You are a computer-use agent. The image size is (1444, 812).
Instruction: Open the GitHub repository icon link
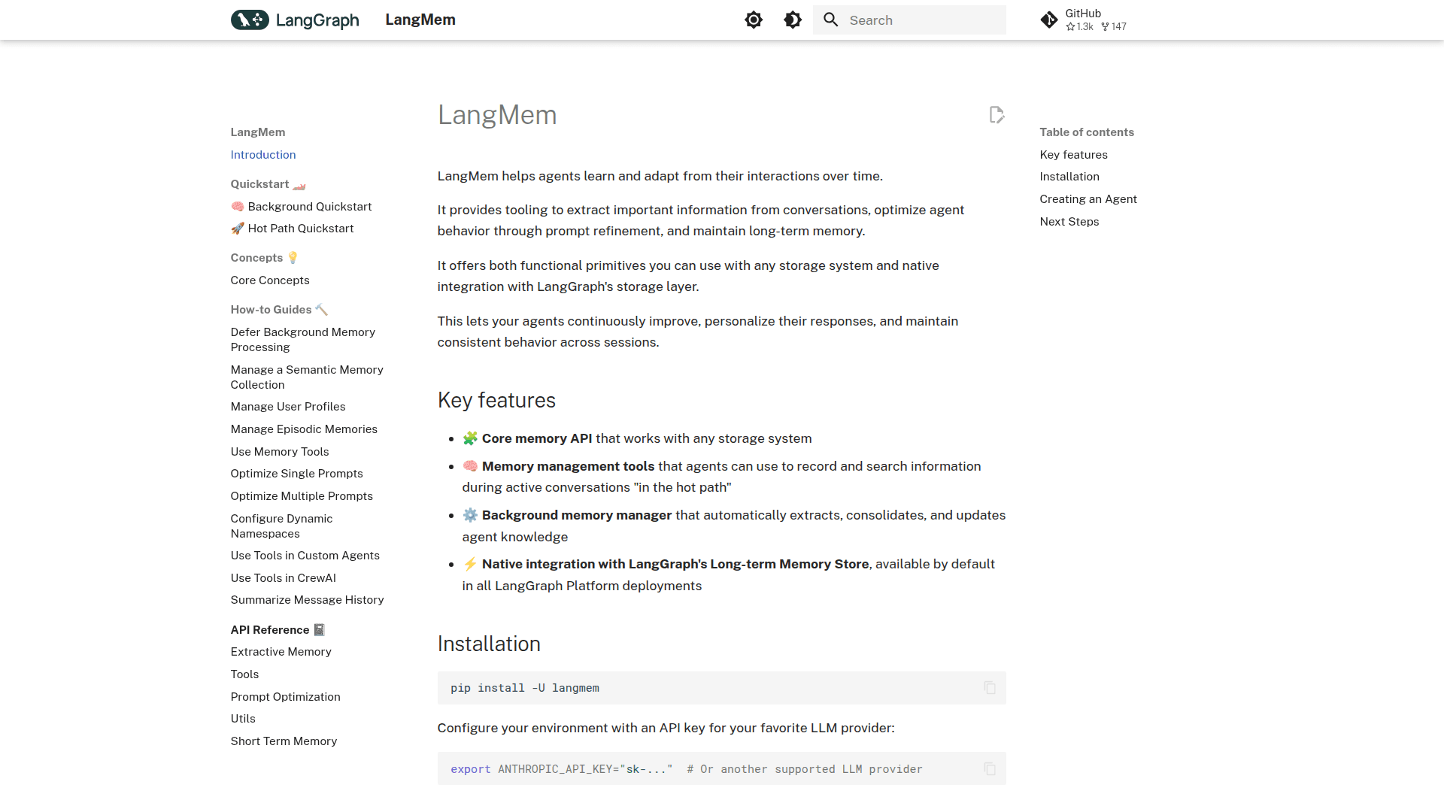tap(1049, 20)
